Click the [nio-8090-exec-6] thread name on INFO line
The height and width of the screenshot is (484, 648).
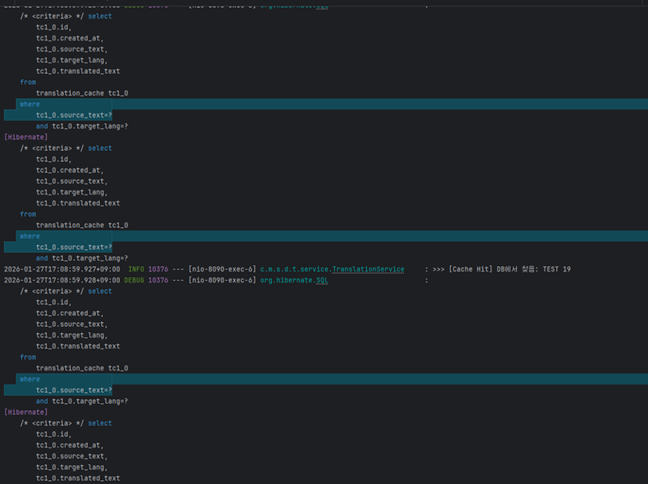[221, 269]
